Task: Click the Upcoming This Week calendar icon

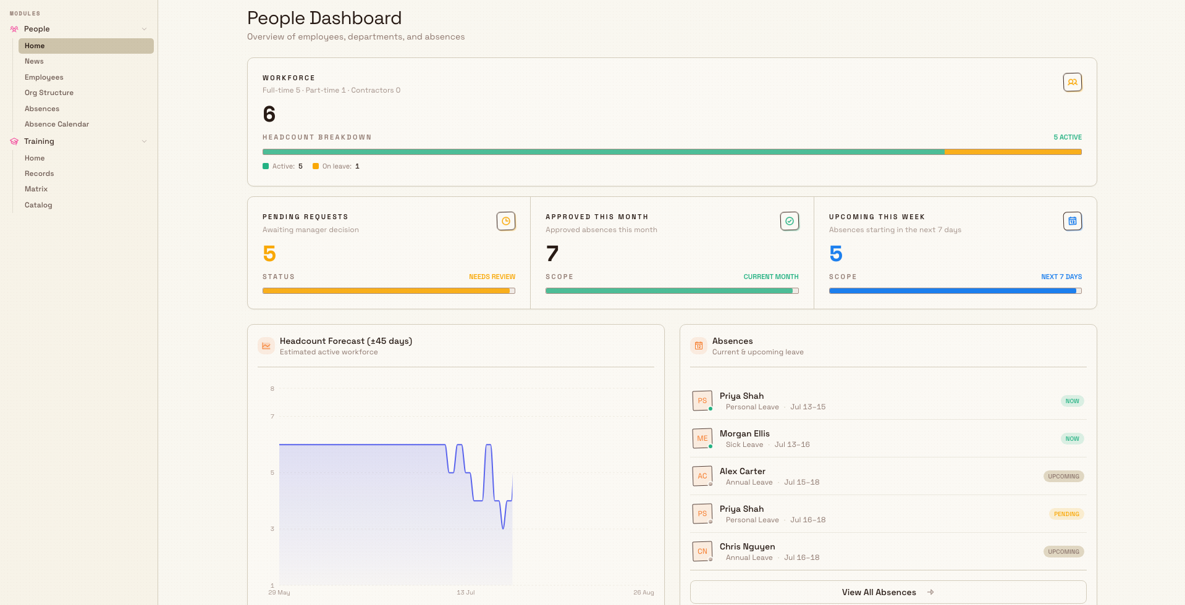Action: point(1073,221)
